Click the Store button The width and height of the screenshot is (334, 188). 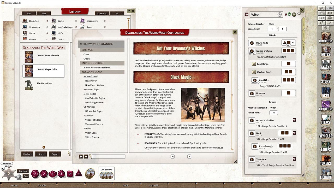click(41, 154)
